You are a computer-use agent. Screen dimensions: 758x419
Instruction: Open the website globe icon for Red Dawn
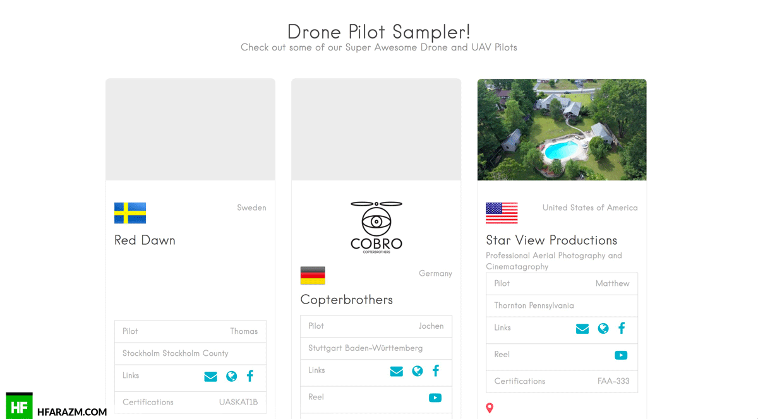[x=232, y=377]
